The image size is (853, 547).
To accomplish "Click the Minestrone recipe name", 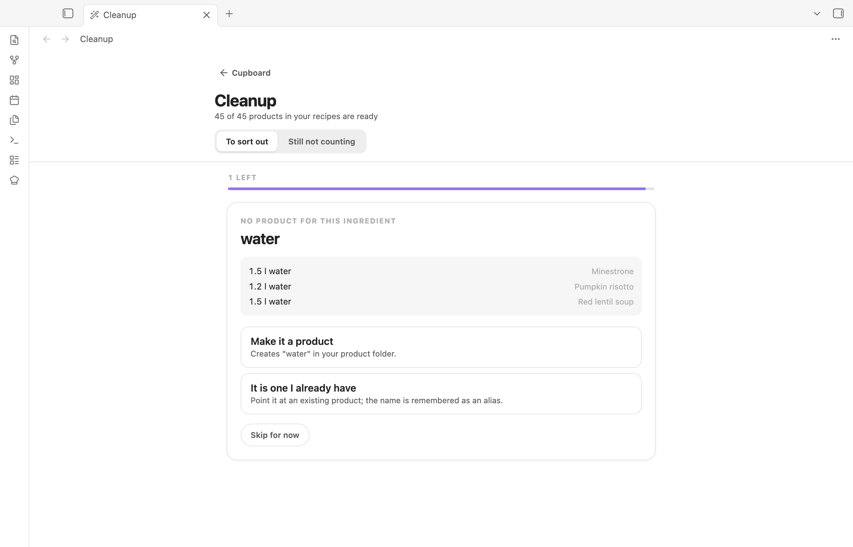I will coord(612,271).
